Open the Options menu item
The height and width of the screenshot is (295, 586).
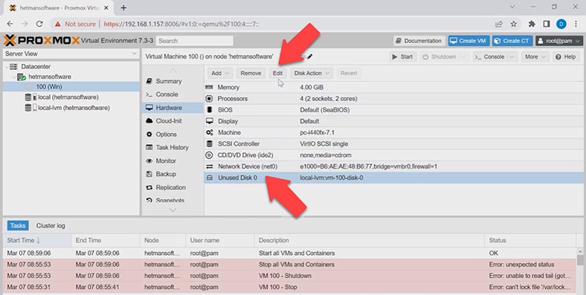(173, 134)
